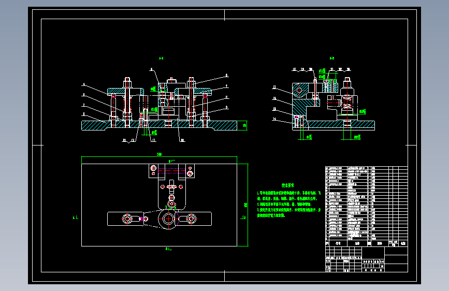
Task: Select the green B-B section view label
Action: [332, 59]
